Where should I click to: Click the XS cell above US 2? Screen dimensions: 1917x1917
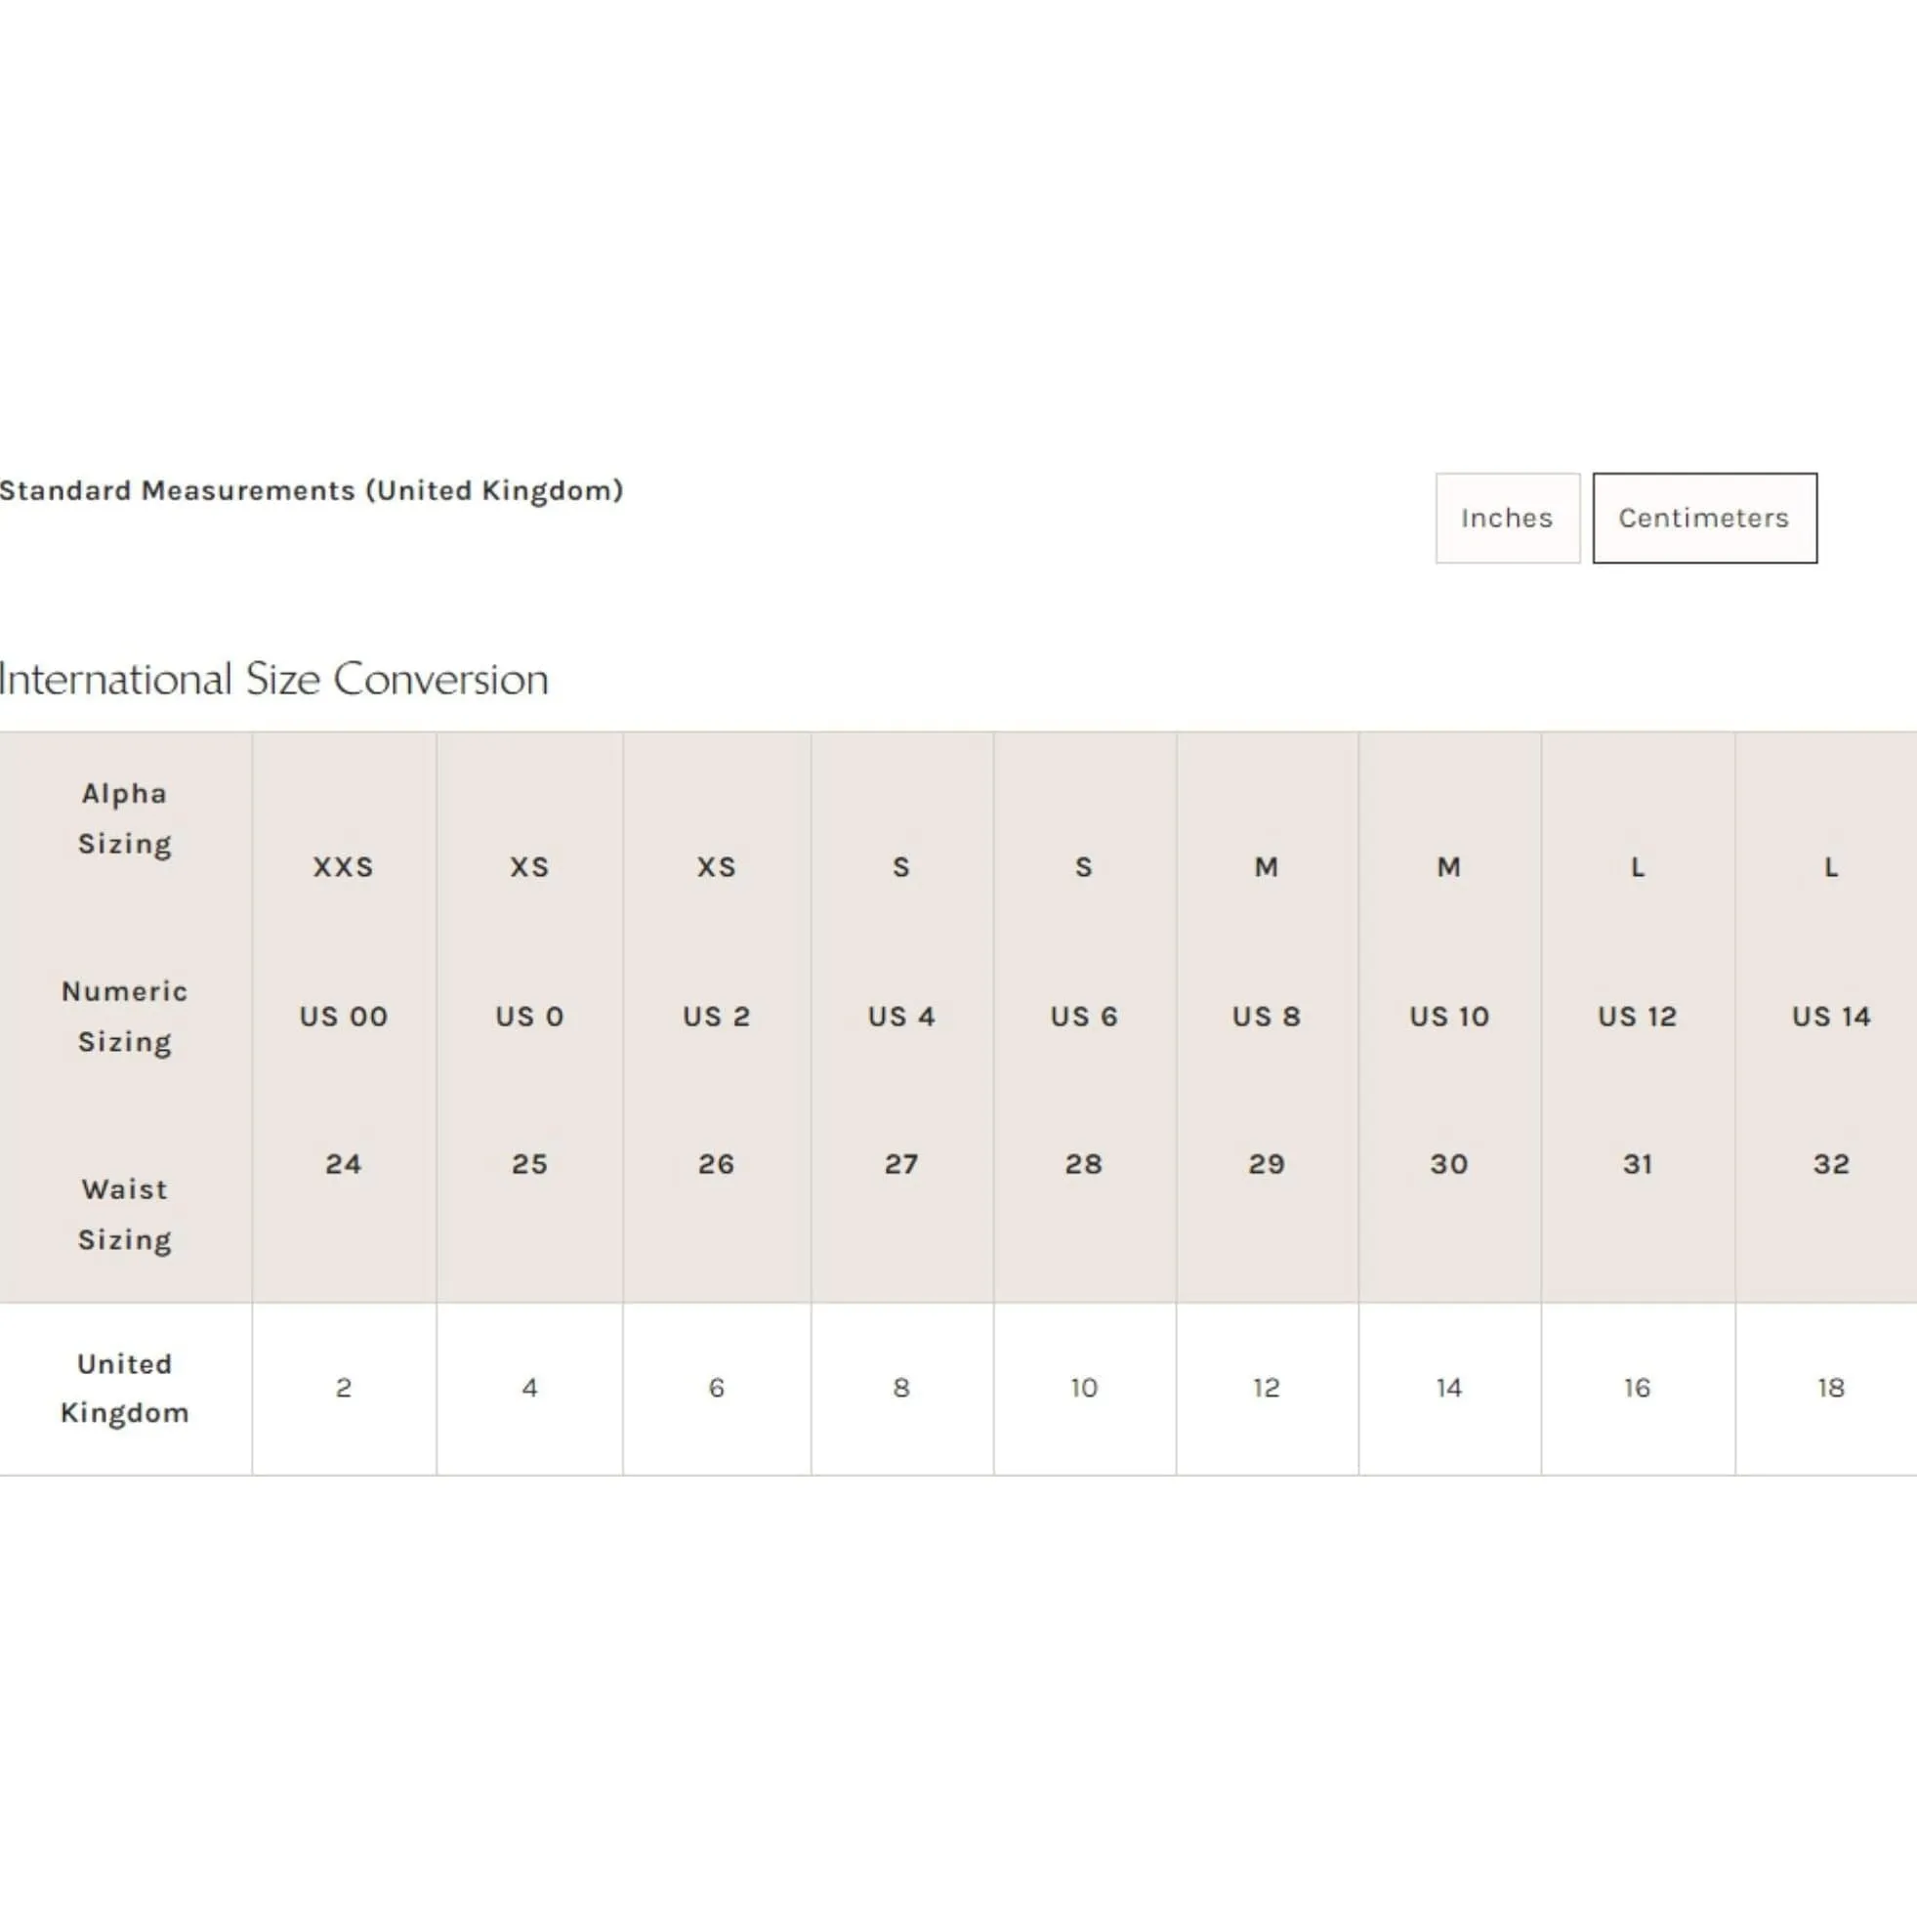pyautogui.click(x=717, y=867)
